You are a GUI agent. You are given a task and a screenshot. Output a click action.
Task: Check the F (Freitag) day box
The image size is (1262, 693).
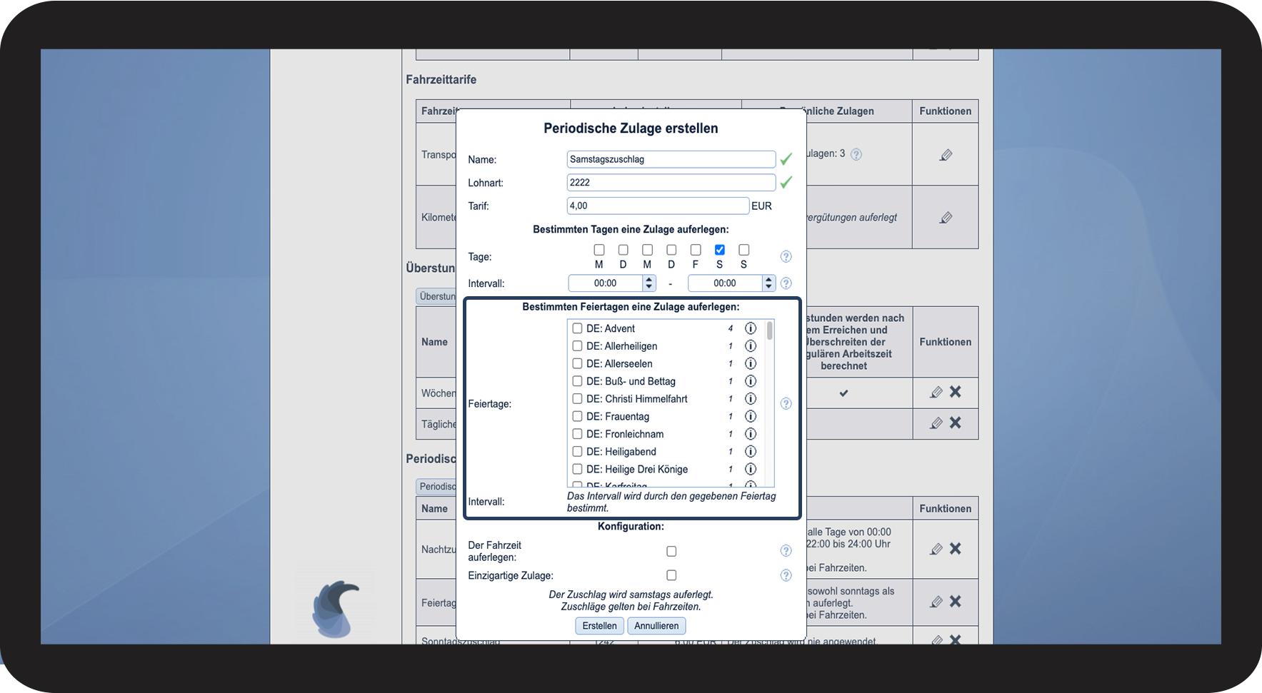[696, 250]
